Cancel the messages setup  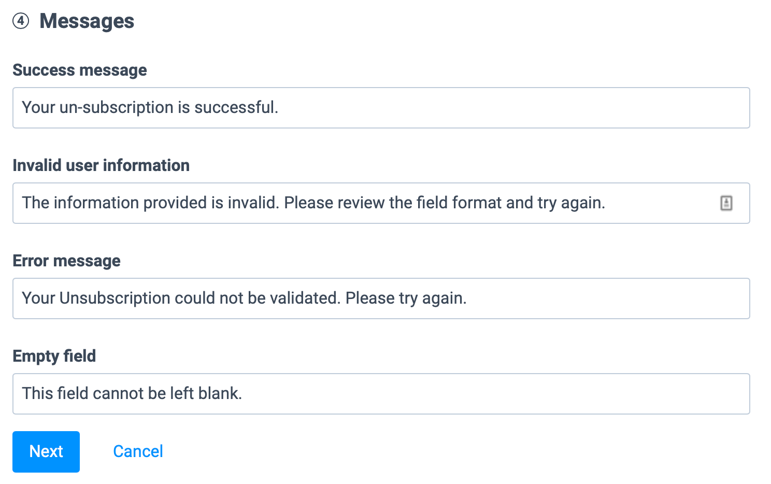click(x=138, y=451)
